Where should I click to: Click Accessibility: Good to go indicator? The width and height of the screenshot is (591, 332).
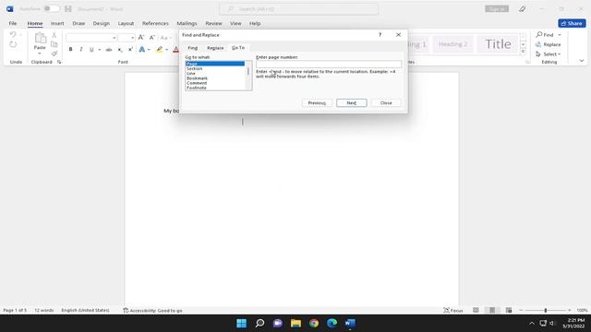(x=152, y=311)
